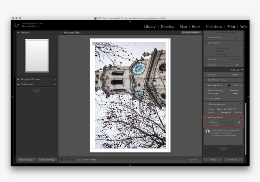Uncheck the 16 Bit Output checkbox
This screenshot has width=260, height=182.
click(206, 99)
